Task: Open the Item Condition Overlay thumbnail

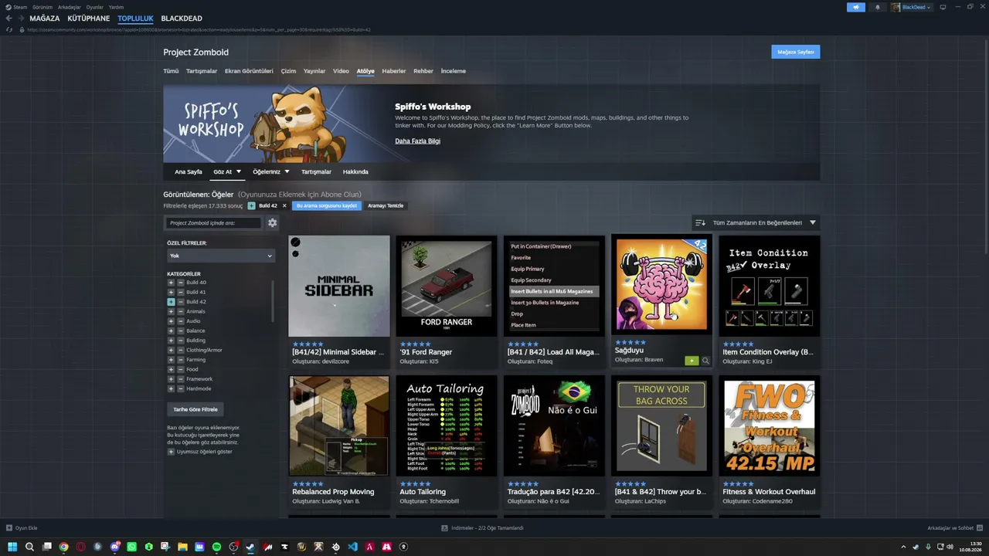Action: click(770, 286)
